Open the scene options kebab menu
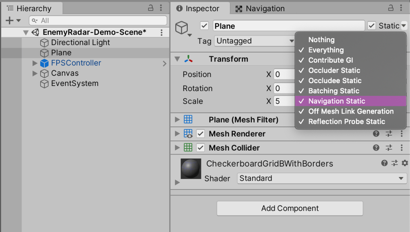This screenshot has height=232, width=410. coord(162,33)
